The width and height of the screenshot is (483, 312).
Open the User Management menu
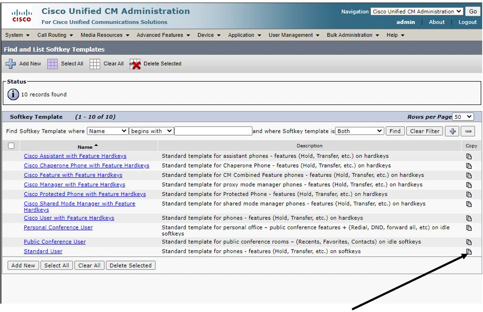tap(294, 35)
